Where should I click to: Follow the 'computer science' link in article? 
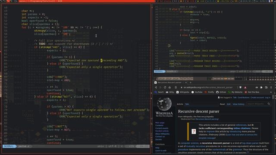pyautogui.click(x=189, y=143)
